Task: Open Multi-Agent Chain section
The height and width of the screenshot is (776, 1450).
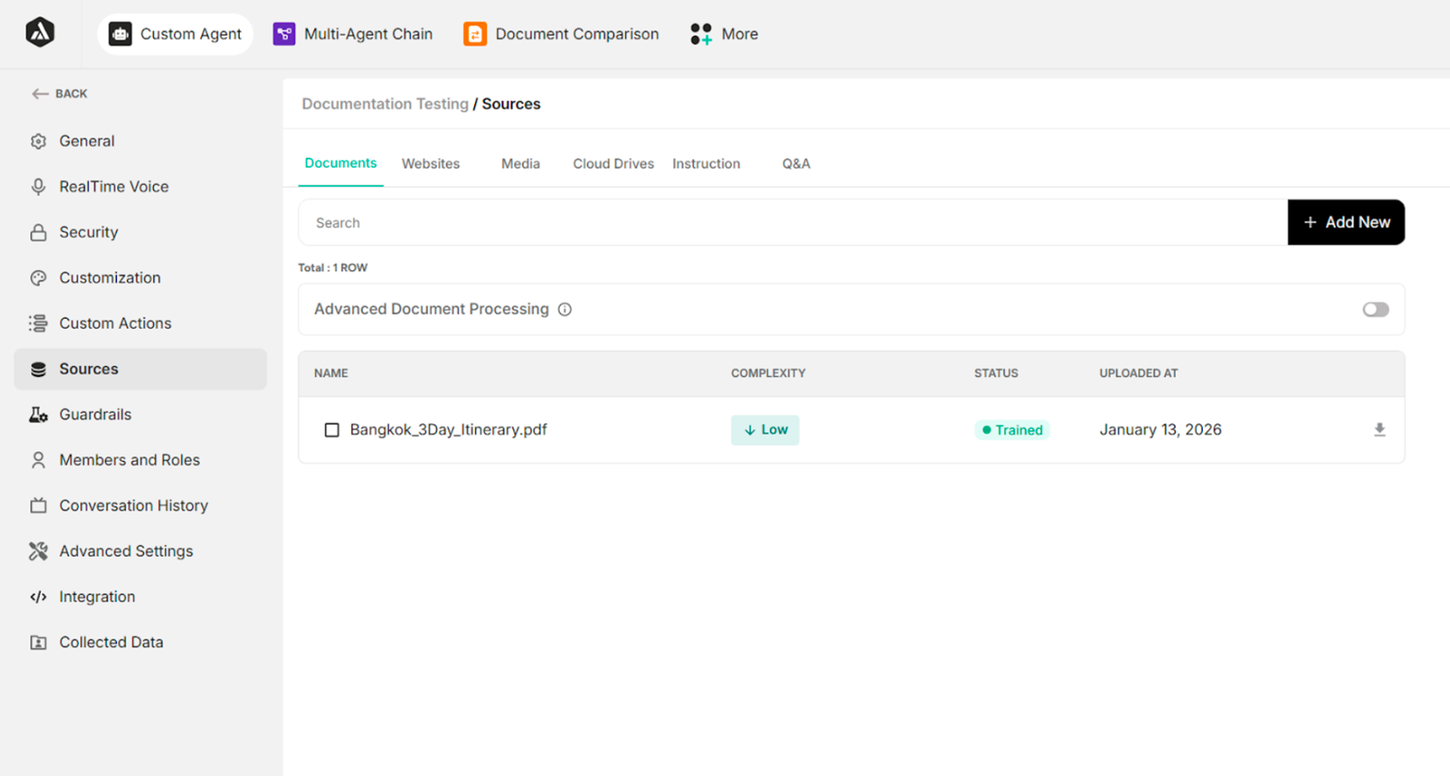Action: [352, 34]
